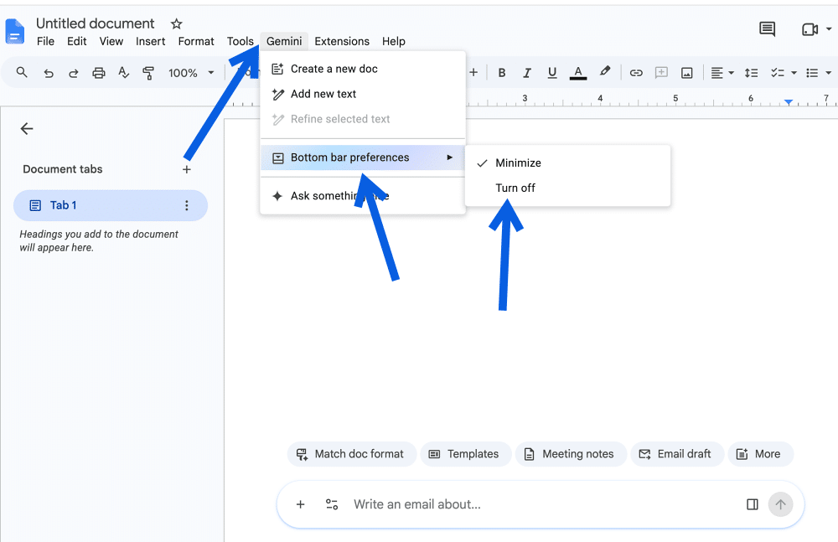838x542 pixels.
Task: Add a comment from toolbar
Action: click(661, 73)
